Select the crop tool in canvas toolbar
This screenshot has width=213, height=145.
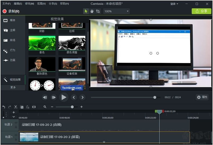pos(98,11)
